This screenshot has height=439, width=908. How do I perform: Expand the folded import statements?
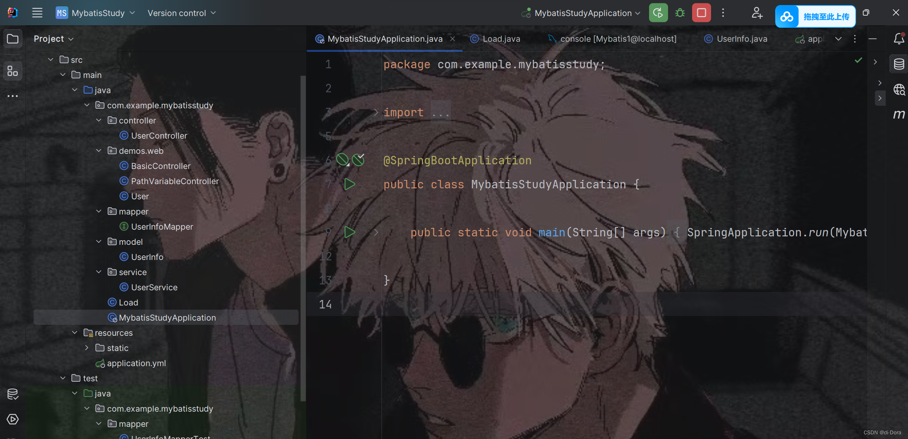(376, 112)
